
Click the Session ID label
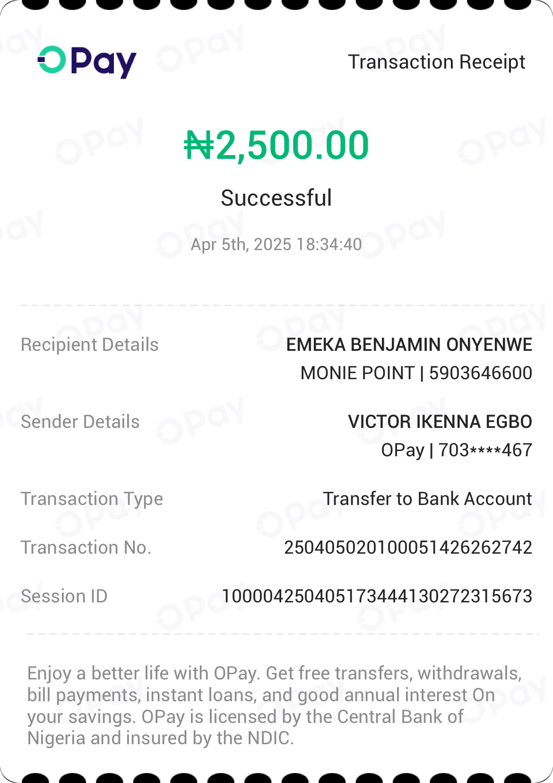(64, 596)
